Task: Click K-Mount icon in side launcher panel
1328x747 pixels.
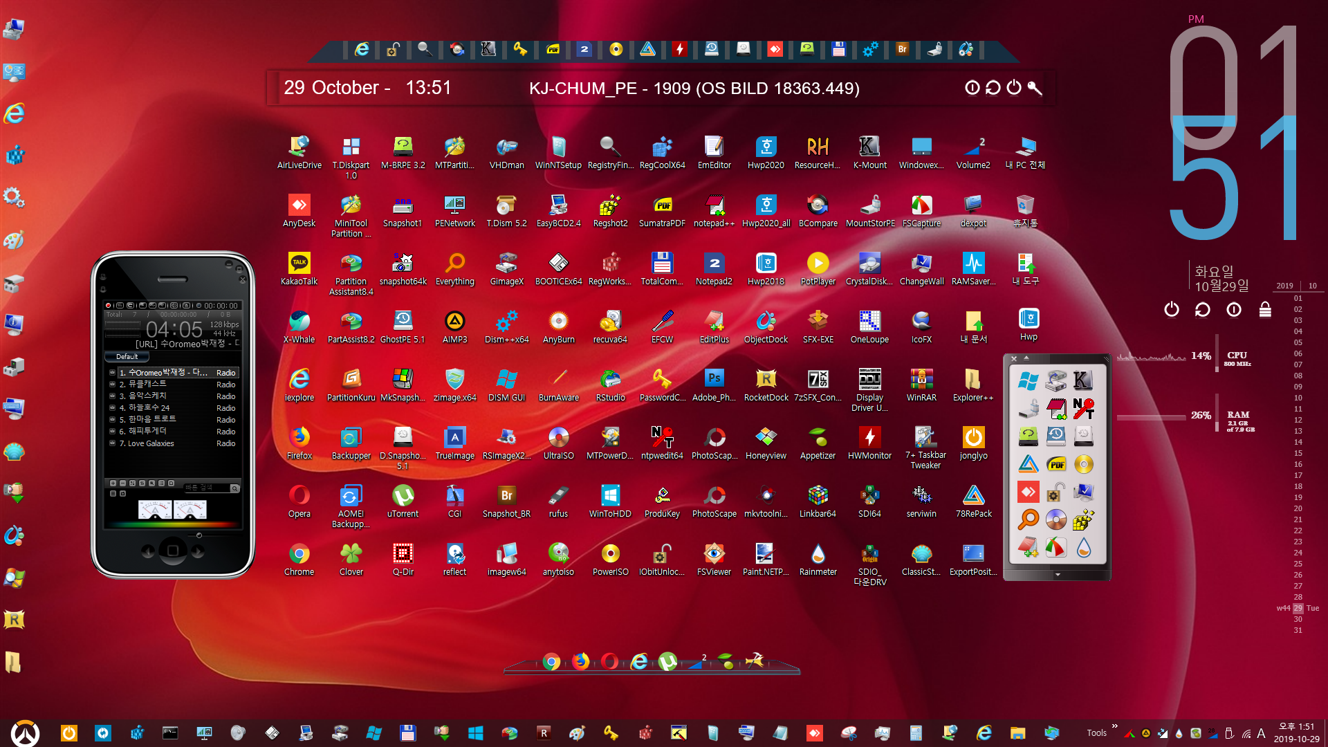Action: (x=1083, y=380)
